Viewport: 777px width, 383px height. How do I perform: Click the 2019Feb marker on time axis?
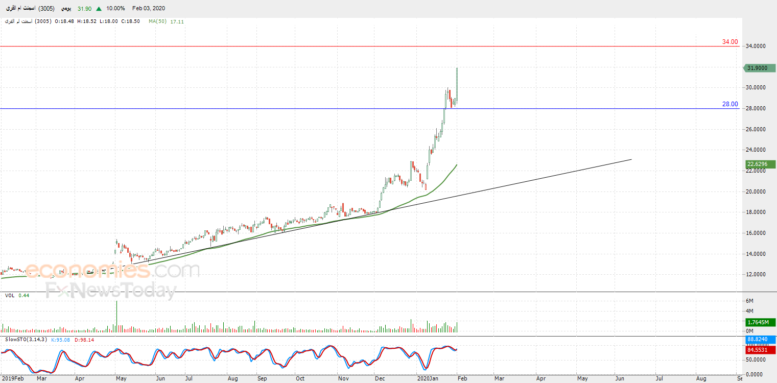coord(12,378)
